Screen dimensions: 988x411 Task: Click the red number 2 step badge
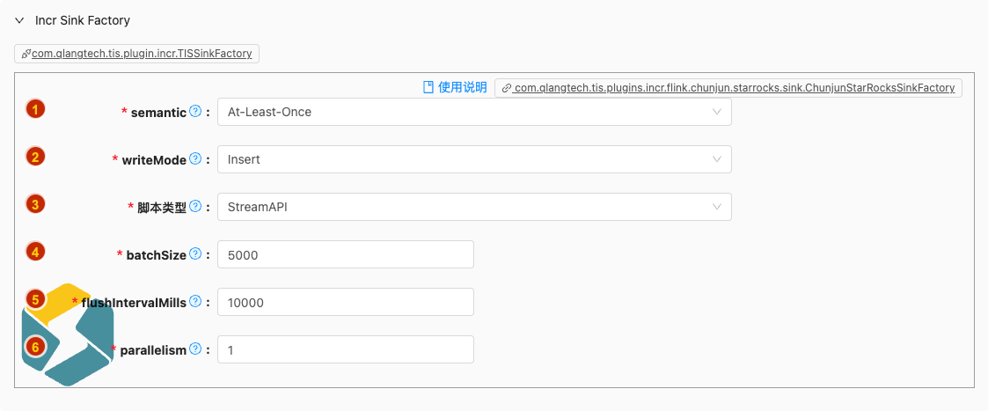click(x=35, y=158)
